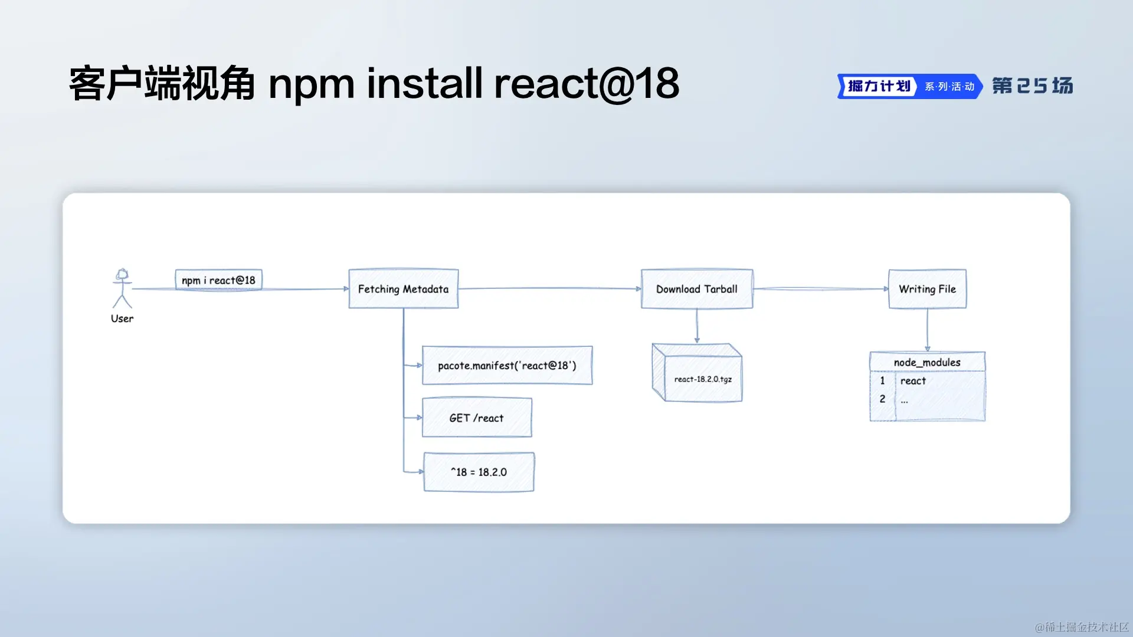This screenshot has width=1133, height=637.
Task: Select the '...' row in node_modules
Action: [928, 399]
